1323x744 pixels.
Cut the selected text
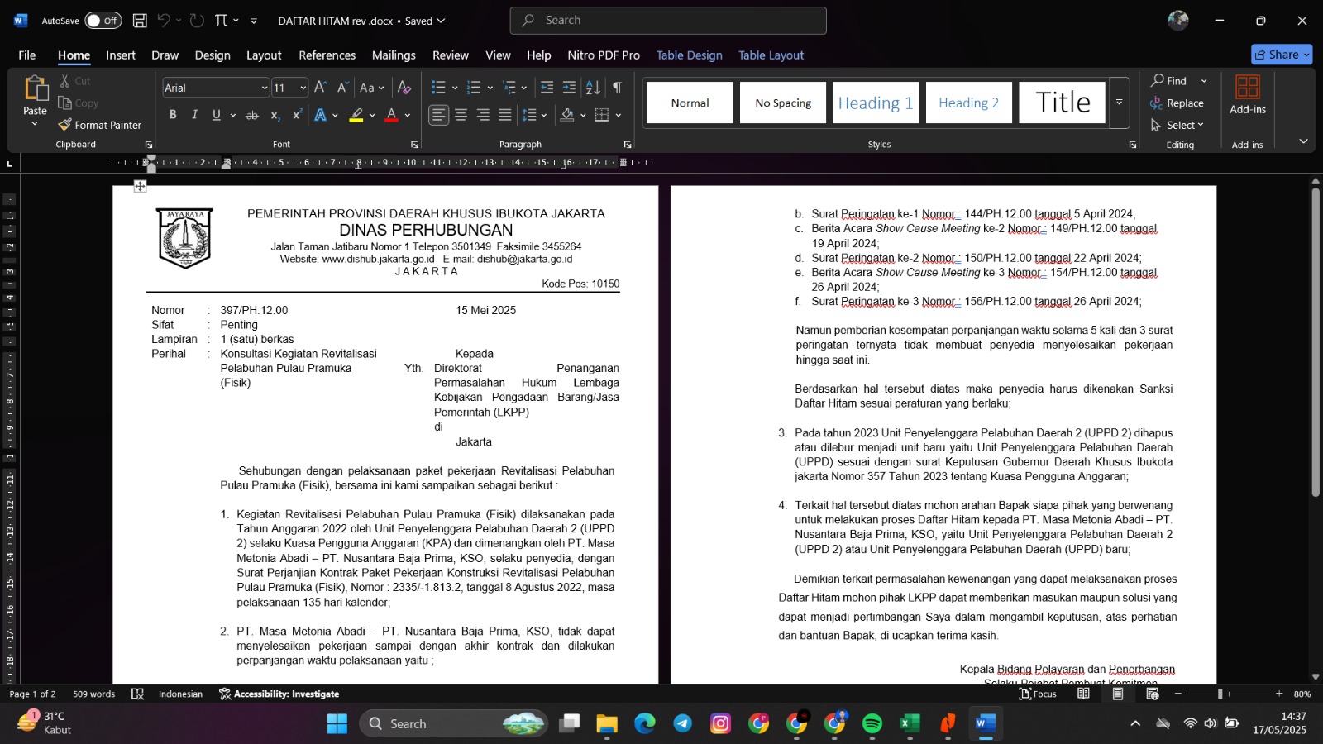click(x=75, y=81)
